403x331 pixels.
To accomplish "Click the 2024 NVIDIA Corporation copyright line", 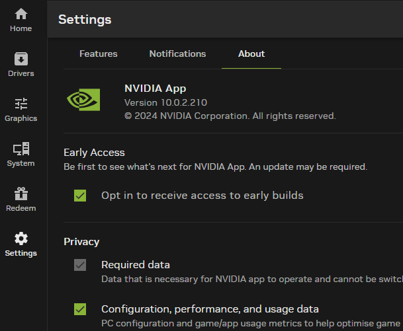I will (230, 116).
